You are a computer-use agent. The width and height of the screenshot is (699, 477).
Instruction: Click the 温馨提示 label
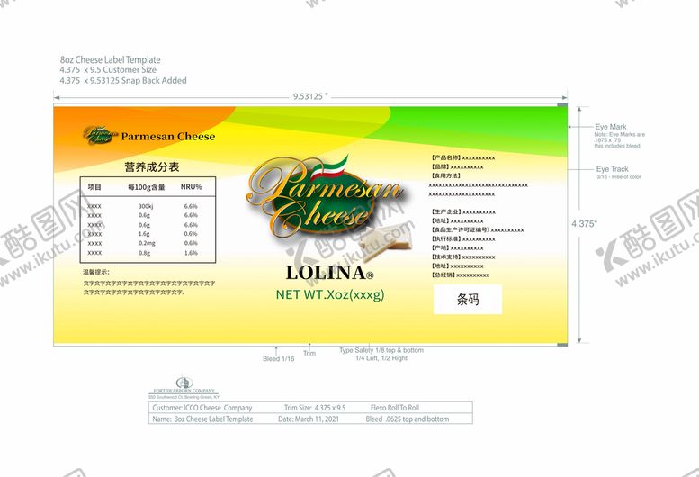pyautogui.click(x=96, y=272)
